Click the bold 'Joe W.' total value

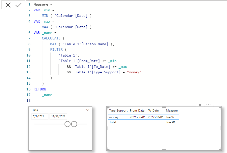[171, 122]
